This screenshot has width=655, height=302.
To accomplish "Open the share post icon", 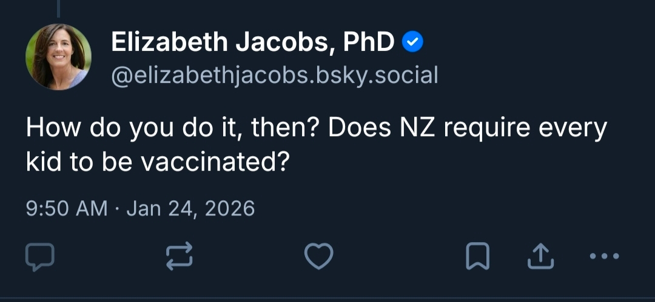I will tap(541, 258).
